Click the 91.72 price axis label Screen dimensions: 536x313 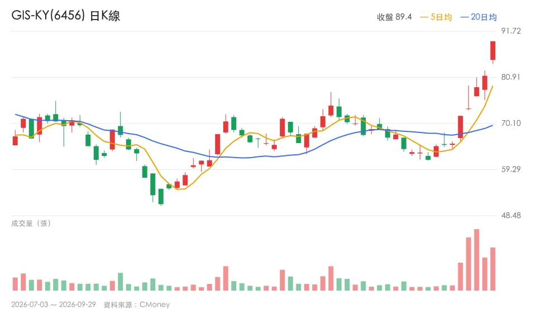click(511, 31)
